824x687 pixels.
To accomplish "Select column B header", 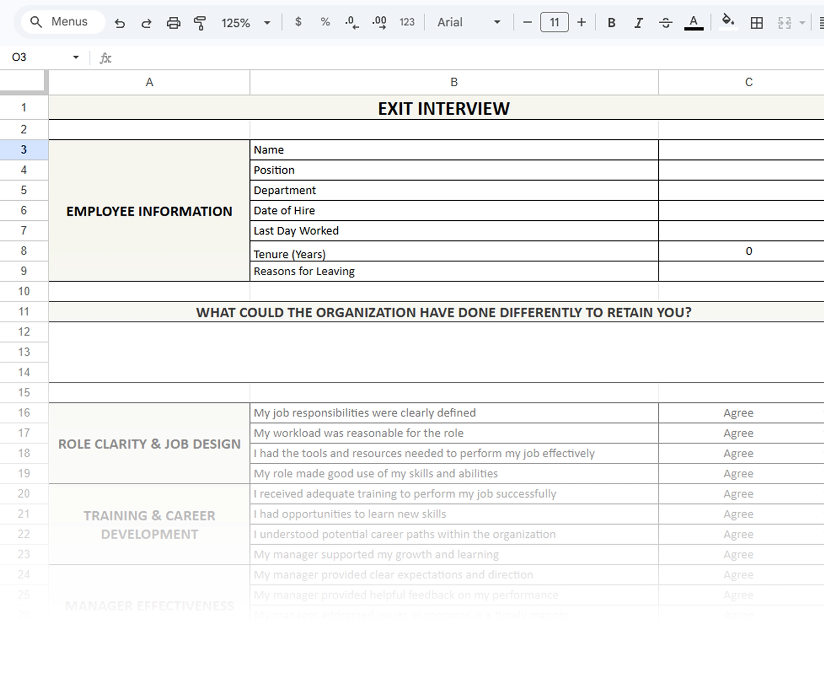I will coord(454,82).
